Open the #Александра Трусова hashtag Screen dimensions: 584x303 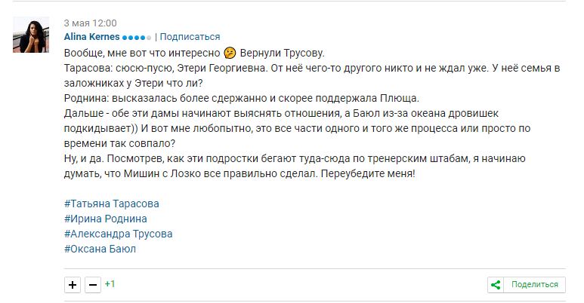click(119, 234)
